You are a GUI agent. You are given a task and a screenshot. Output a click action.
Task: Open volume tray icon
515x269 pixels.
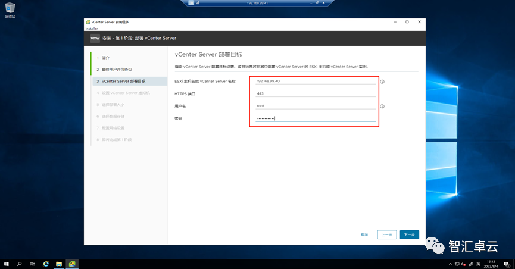pos(463,264)
